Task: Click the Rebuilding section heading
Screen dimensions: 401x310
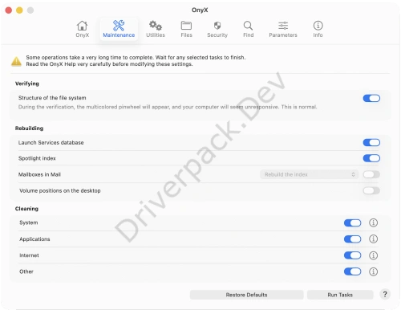Action: [29, 128]
